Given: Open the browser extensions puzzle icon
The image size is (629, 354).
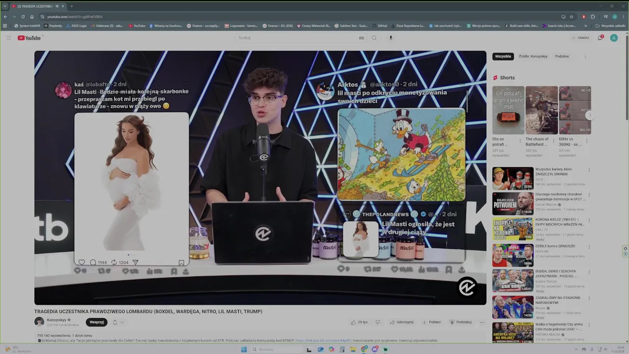Looking at the screenshot, I should coord(593,17).
